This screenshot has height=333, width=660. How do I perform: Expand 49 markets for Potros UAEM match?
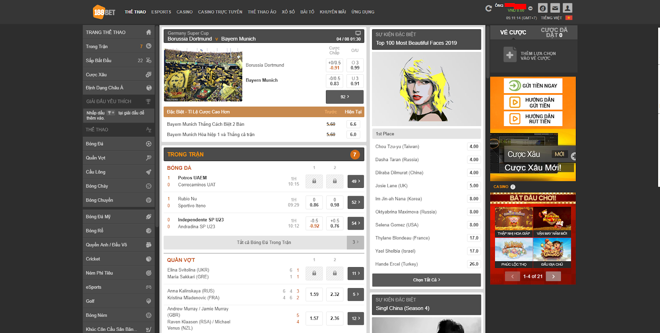(356, 181)
